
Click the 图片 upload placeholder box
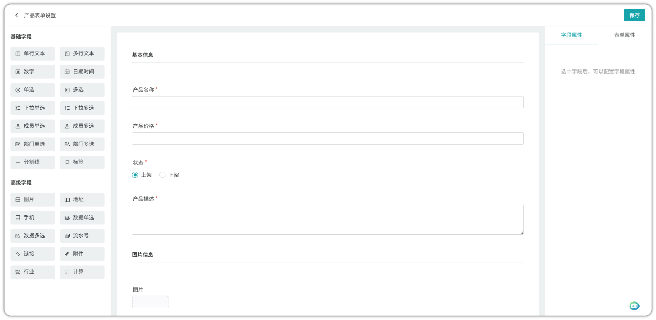tap(150, 301)
